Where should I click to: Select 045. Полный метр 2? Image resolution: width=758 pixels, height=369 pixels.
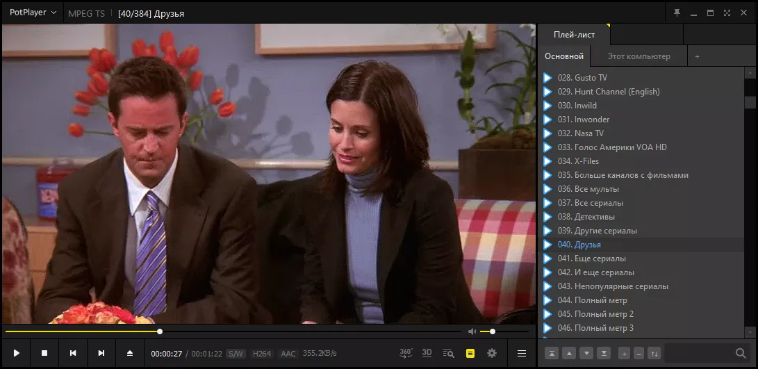point(641,314)
